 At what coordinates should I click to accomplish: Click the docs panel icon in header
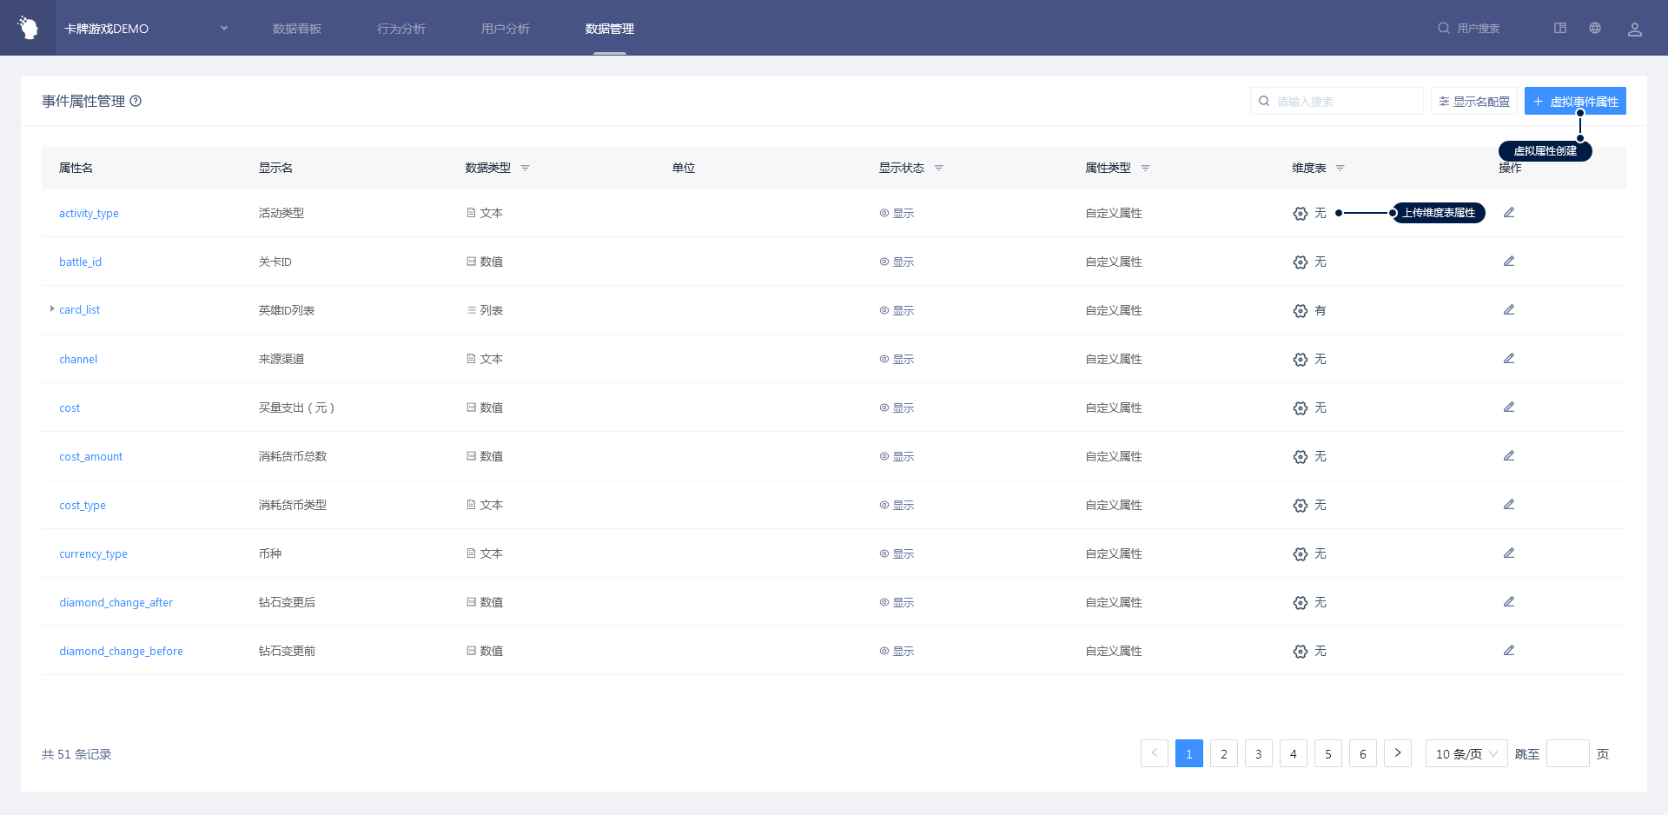click(x=1560, y=28)
